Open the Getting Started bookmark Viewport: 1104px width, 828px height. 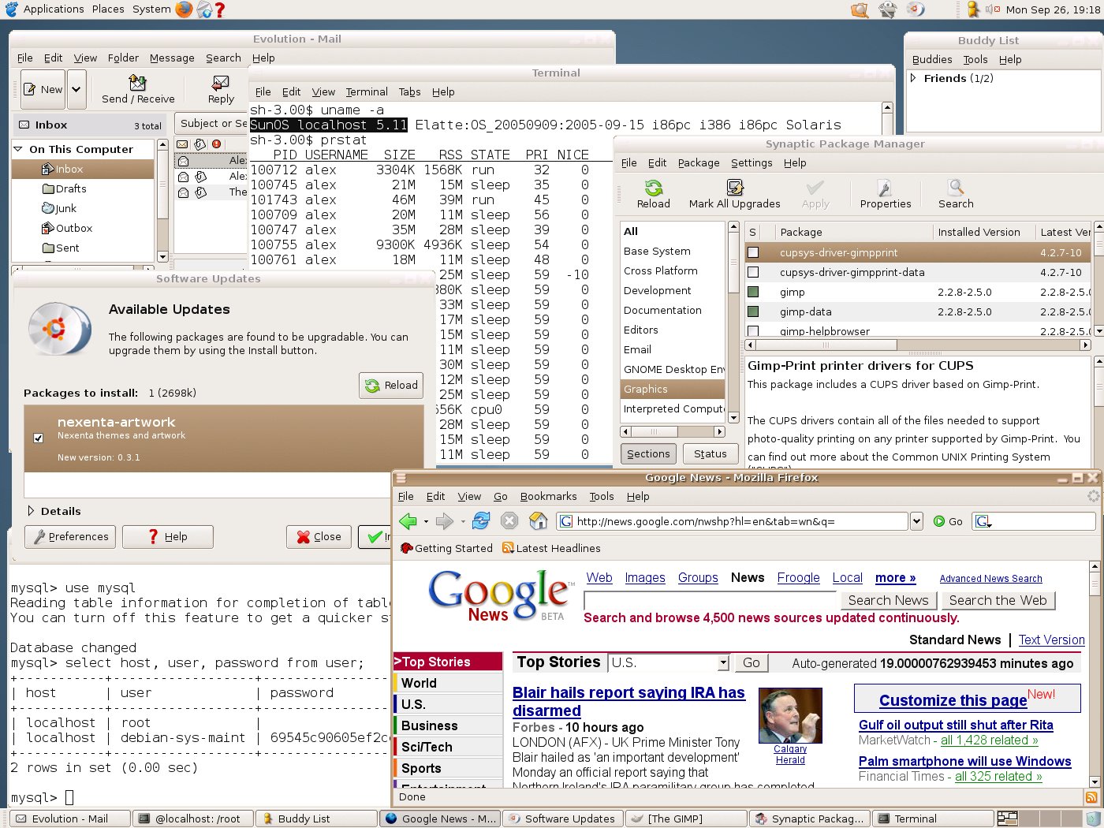[446, 548]
